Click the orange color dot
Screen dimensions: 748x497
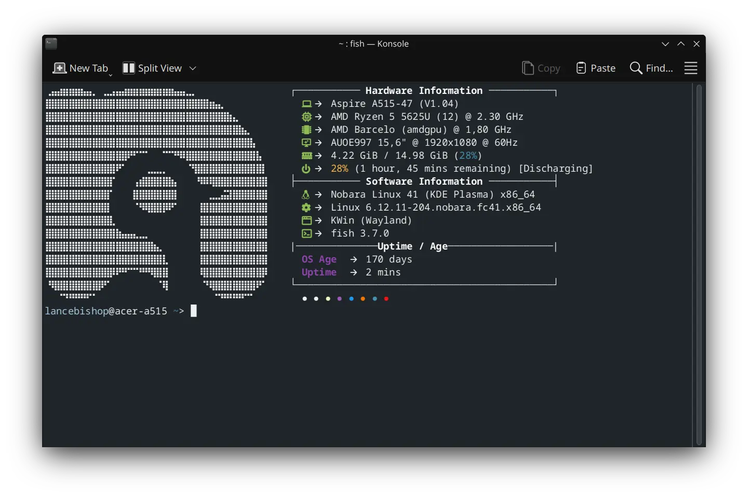[363, 299]
